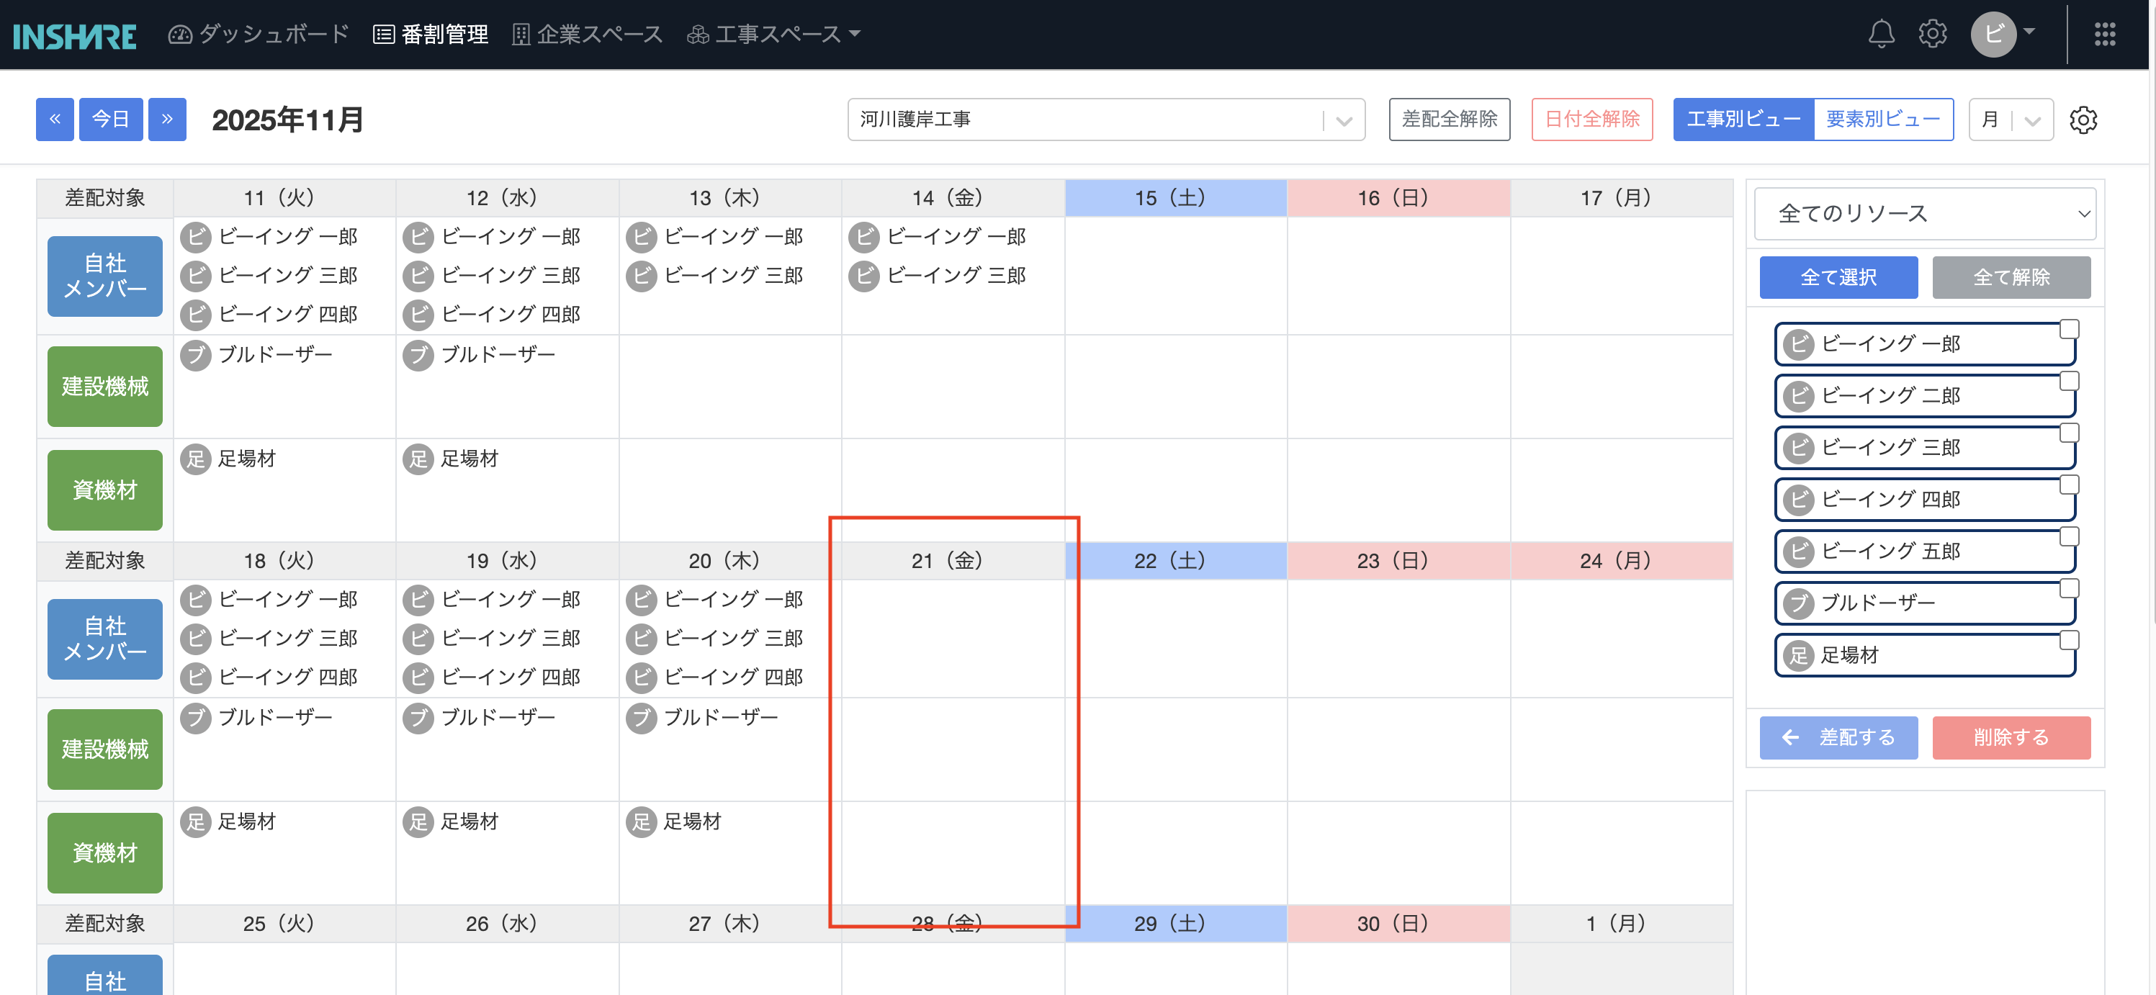Open the 河川護岸工事 project dropdown
The image size is (2156, 995).
pyautogui.click(x=1105, y=120)
